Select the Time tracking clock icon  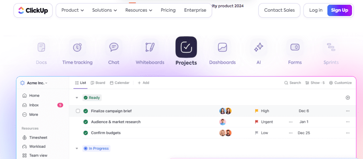click(x=77, y=47)
